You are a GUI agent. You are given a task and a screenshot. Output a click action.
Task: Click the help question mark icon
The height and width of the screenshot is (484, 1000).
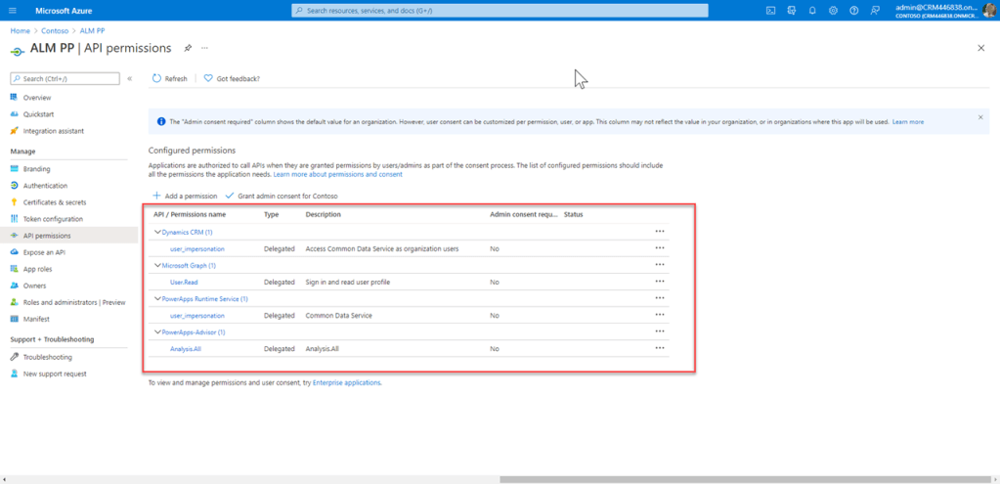coord(853,11)
